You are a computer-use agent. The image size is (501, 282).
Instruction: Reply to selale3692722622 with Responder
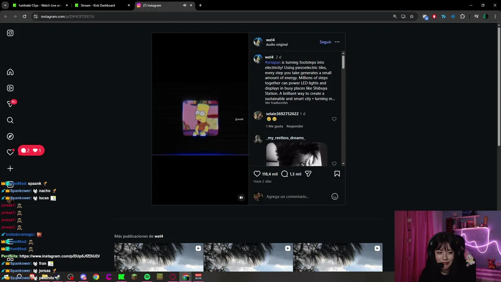coord(295,126)
